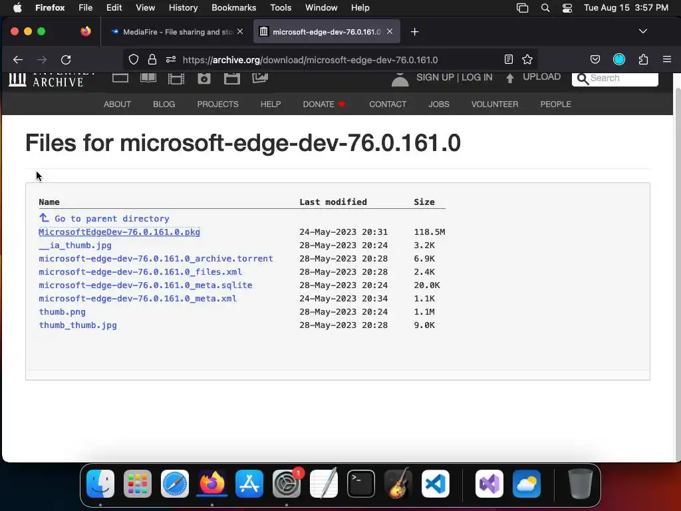Open the JOBS nav link

(439, 104)
